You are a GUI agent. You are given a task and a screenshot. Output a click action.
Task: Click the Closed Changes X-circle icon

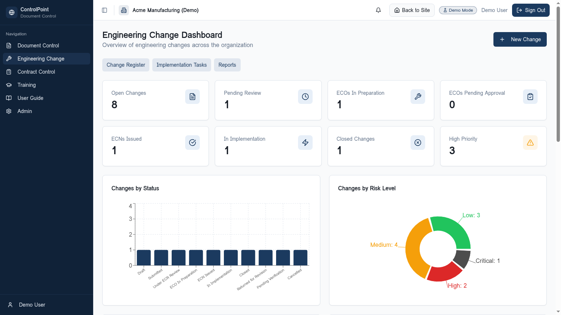[x=418, y=143]
